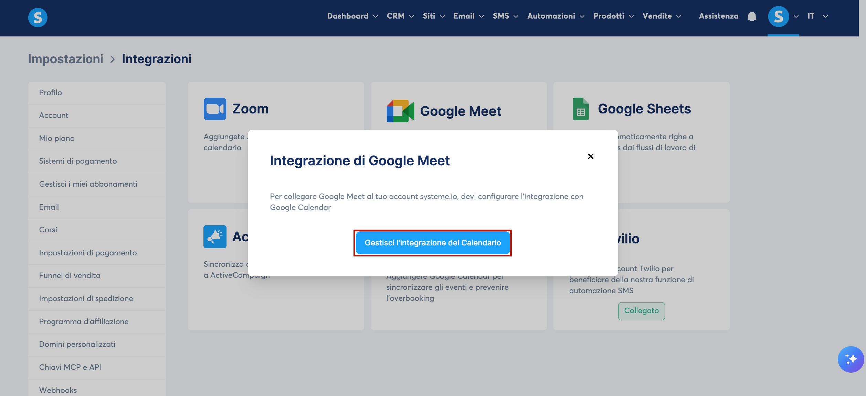Go to Impostazioni breadcrumb link

point(66,59)
